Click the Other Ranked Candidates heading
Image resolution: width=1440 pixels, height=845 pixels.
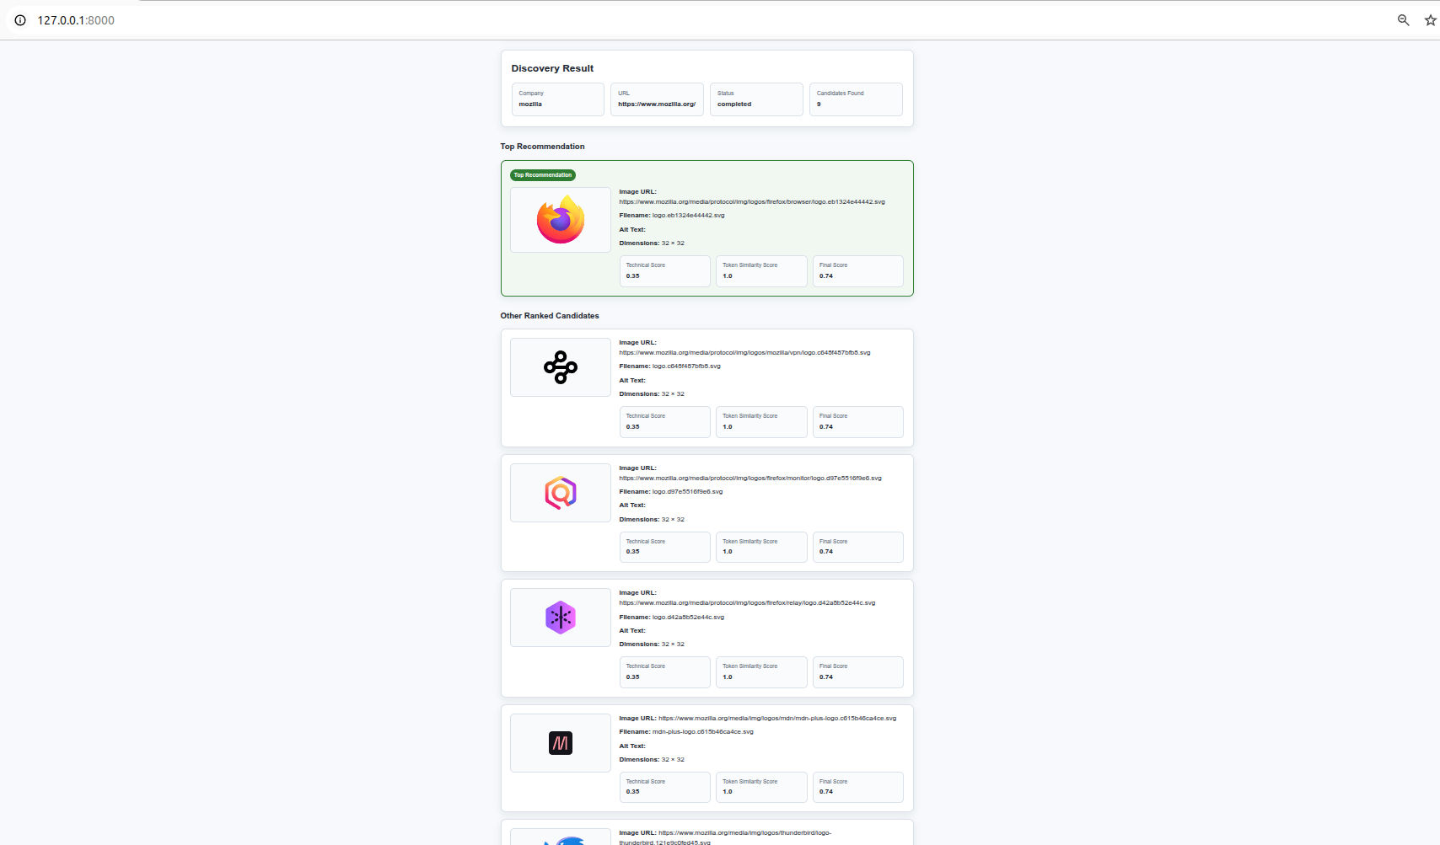click(x=550, y=316)
